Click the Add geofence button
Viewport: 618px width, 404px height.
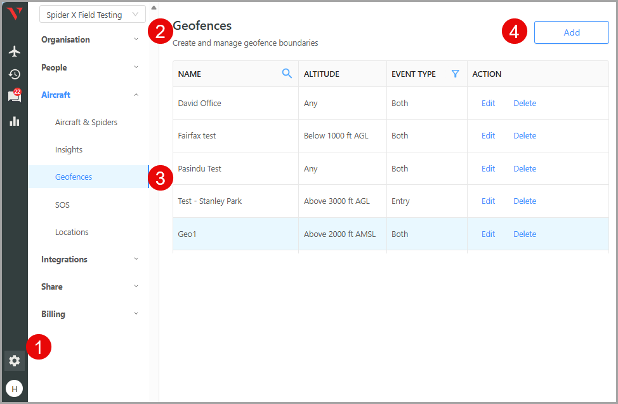click(x=572, y=32)
